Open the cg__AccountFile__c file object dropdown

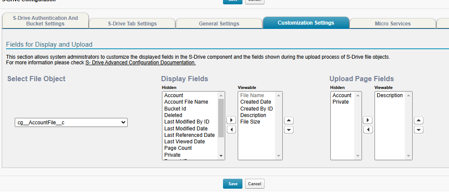pos(71,123)
